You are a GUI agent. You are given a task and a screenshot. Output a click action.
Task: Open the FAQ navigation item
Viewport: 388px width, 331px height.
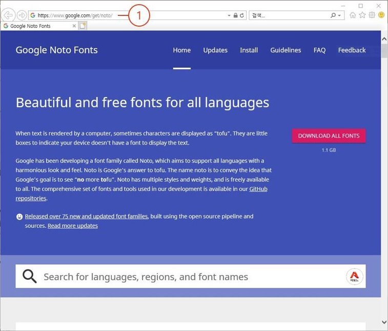pyautogui.click(x=319, y=50)
